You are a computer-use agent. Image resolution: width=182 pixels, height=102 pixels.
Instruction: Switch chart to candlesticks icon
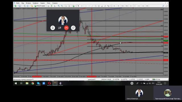tap(51, 6)
